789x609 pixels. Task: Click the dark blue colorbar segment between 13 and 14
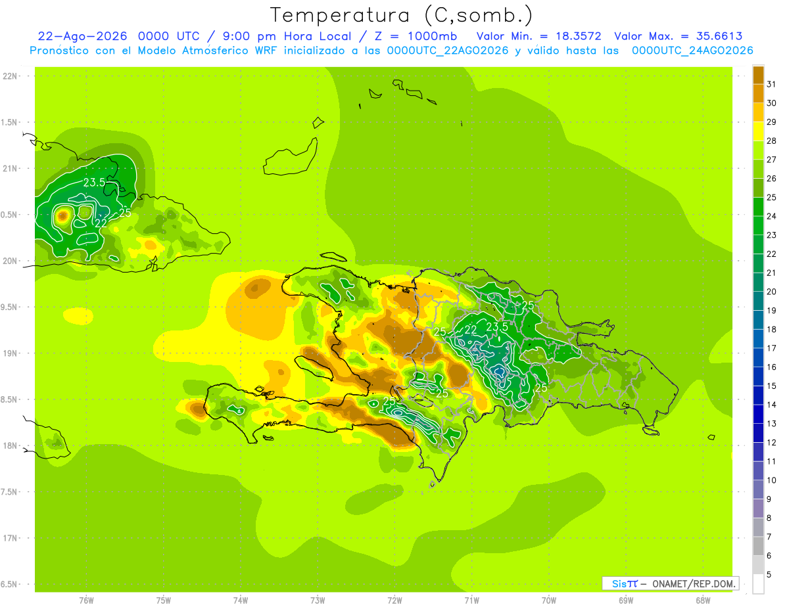click(758, 414)
